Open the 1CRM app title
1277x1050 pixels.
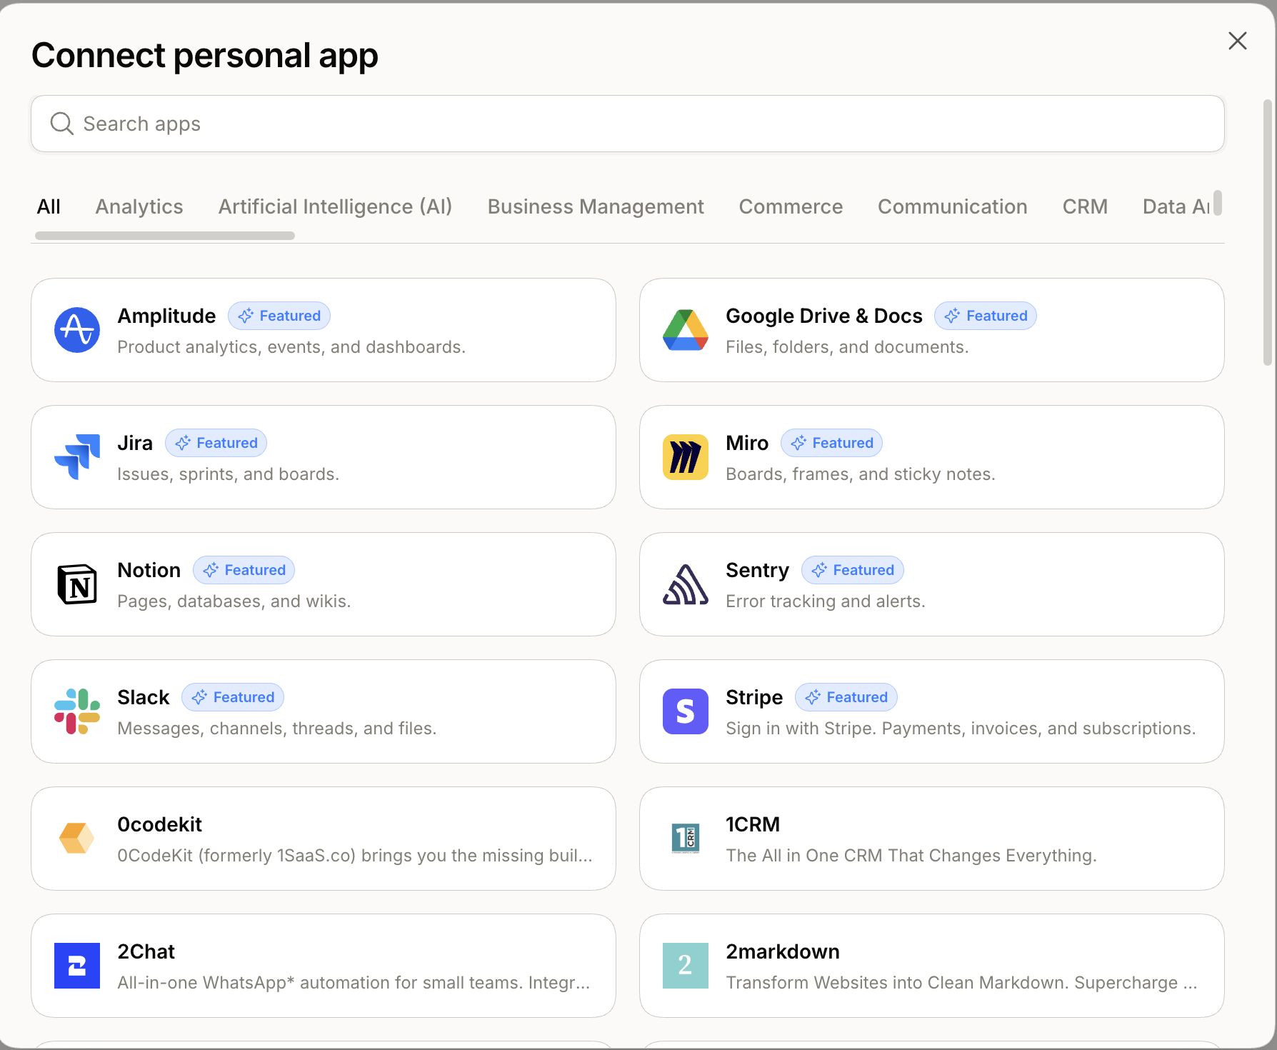click(x=753, y=824)
